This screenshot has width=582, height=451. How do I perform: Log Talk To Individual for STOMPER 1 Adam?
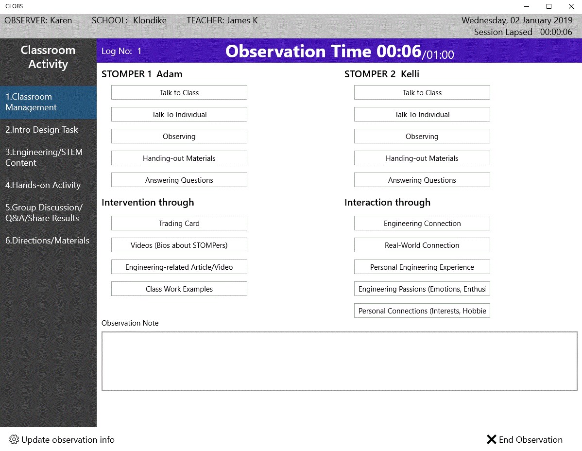[179, 114]
